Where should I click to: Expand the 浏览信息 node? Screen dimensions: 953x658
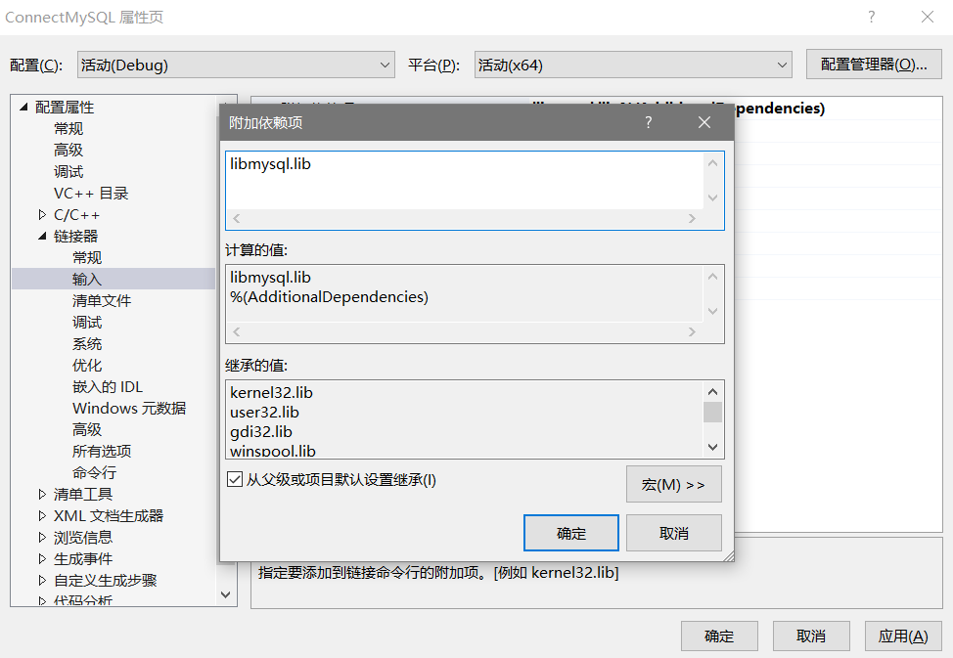click(42, 538)
